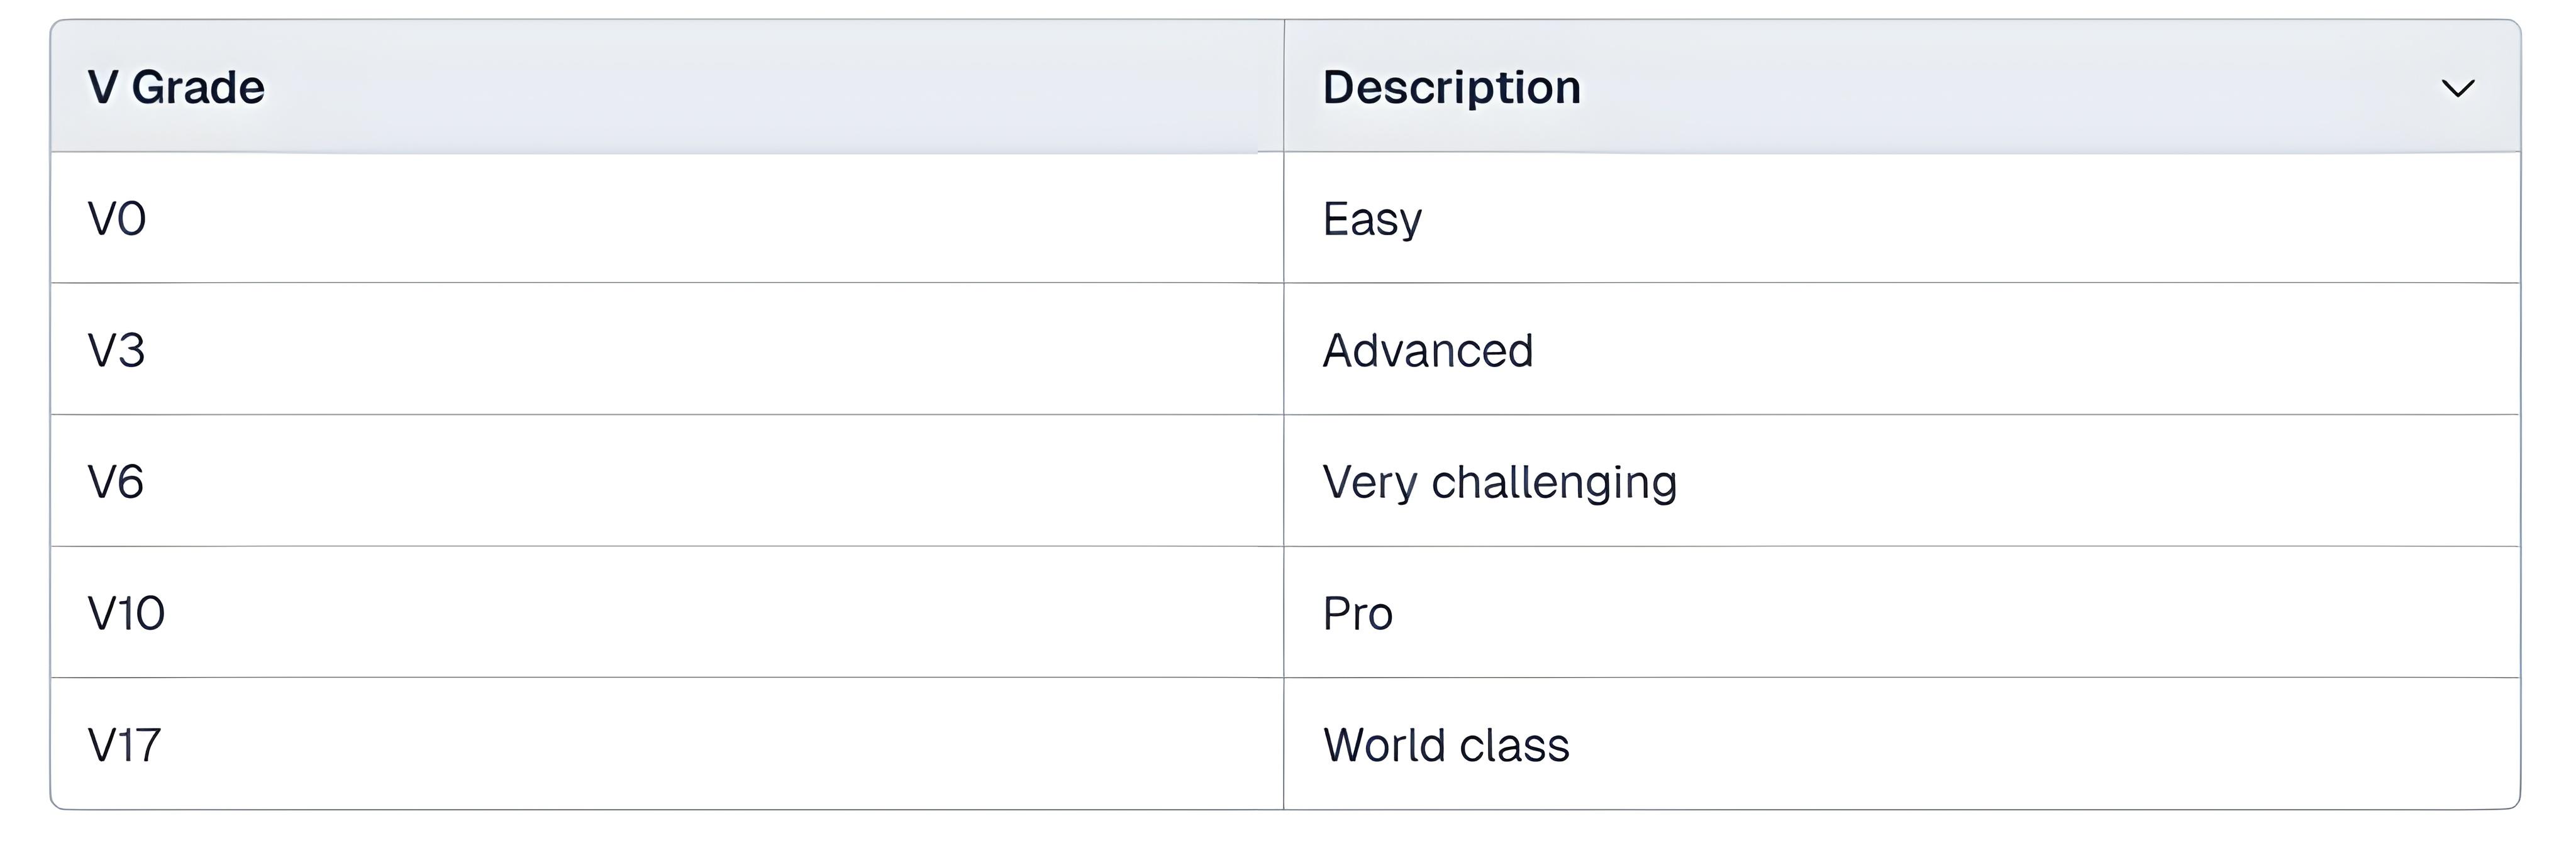Select the Advanced description cell

(1427, 351)
